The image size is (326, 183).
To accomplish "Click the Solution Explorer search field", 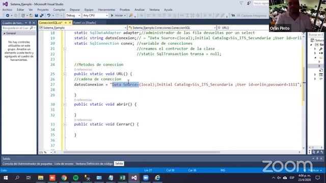I will pos(316,35).
